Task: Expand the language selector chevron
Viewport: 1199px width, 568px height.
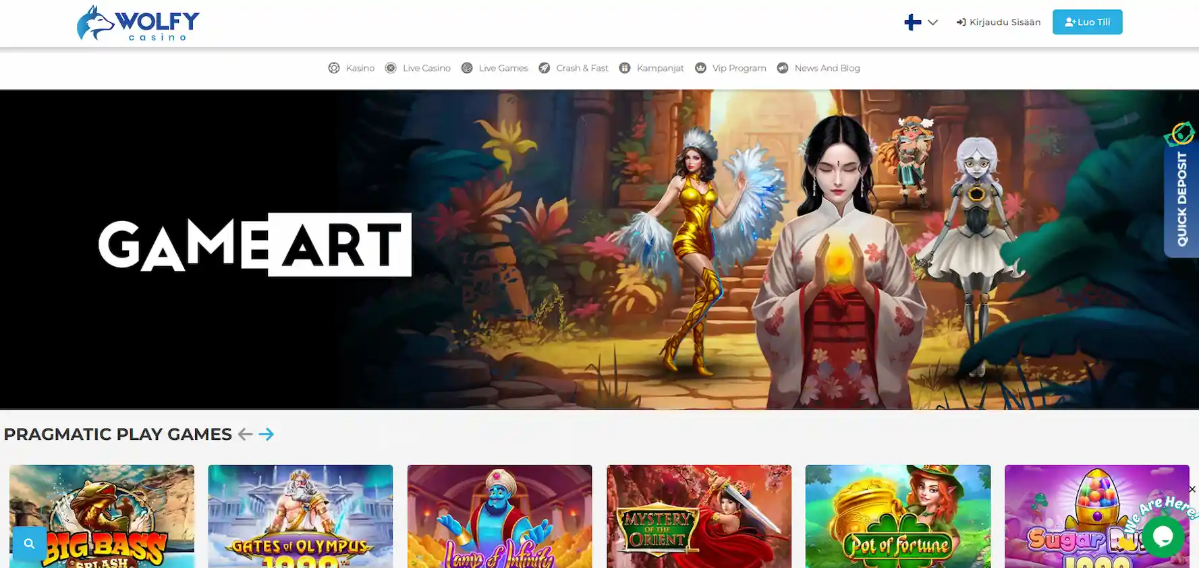Action: tap(932, 22)
